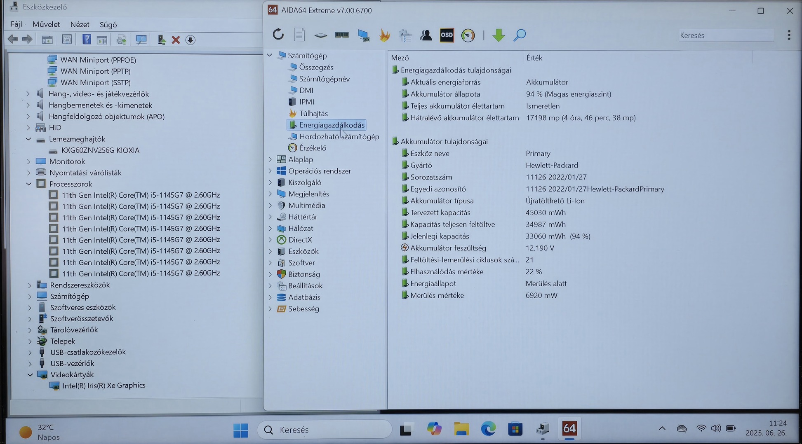The image size is (802, 444).
Task: Click the Device Manager forward arrow
Action: [27, 40]
